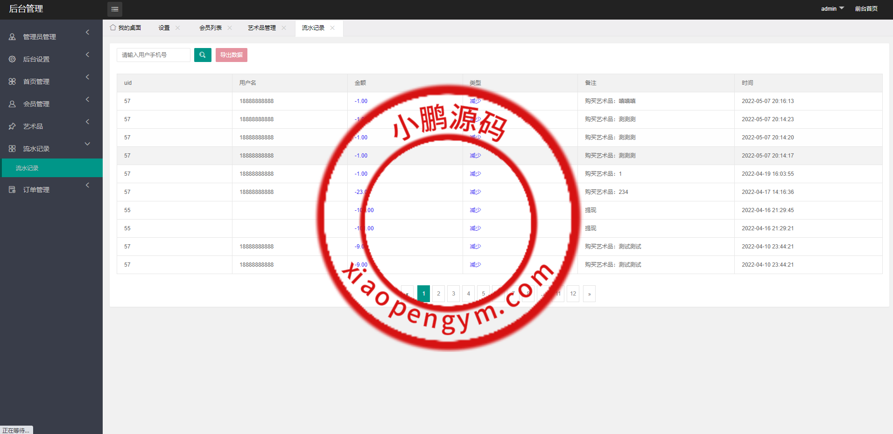Image resolution: width=893 pixels, height=434 pixels.
Task: Click the 艺术品 pin icon in sidebar
Action: click(12, 126)
